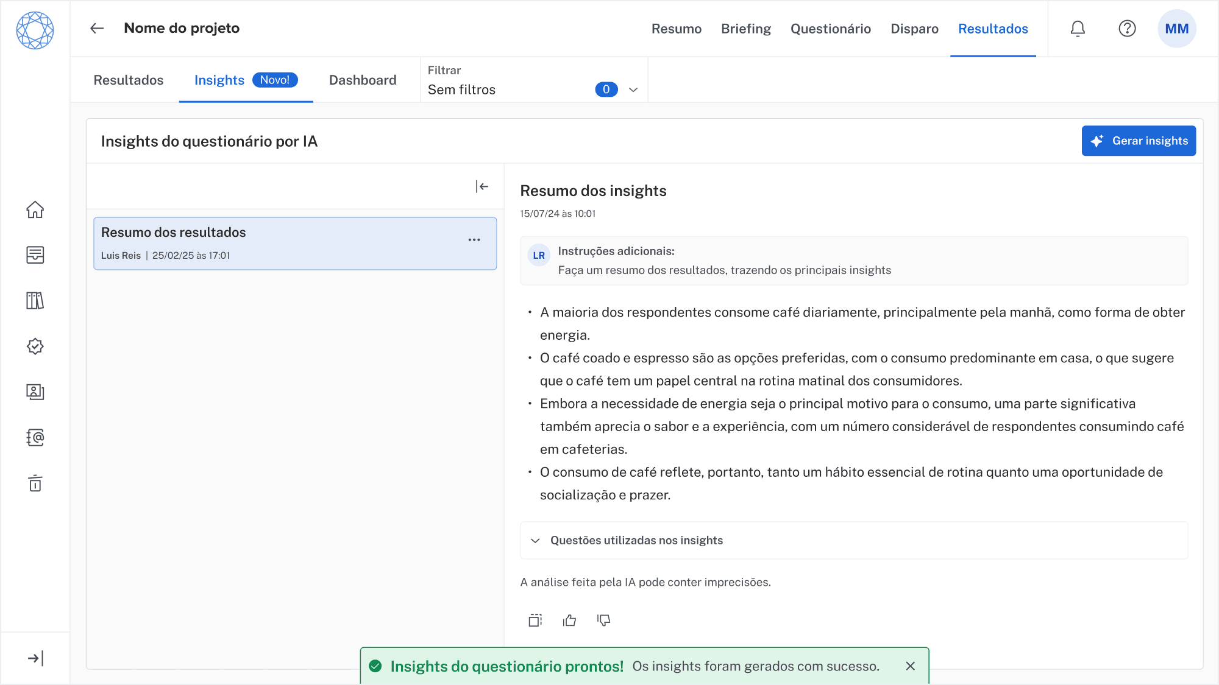Image resolution: width=1219 pixels, height=685 pixels.
Task: Open the Home page from the sidebar
Action: pyautogui.click(x=36, y=209)
